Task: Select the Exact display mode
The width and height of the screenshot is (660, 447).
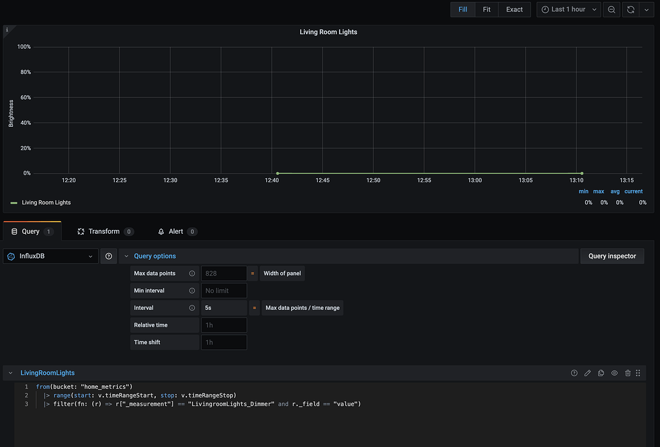Action: coord(514,9)
